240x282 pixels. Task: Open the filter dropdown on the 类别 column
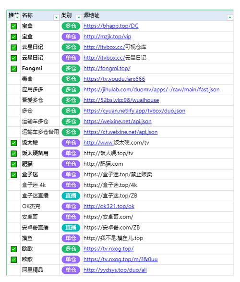(79, 17)
